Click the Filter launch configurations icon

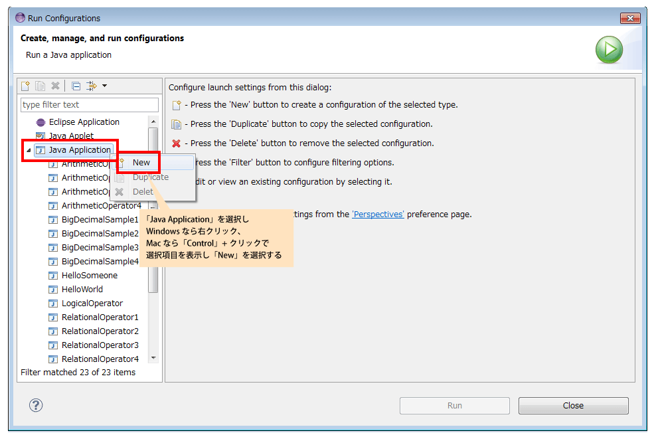point(92,86)
